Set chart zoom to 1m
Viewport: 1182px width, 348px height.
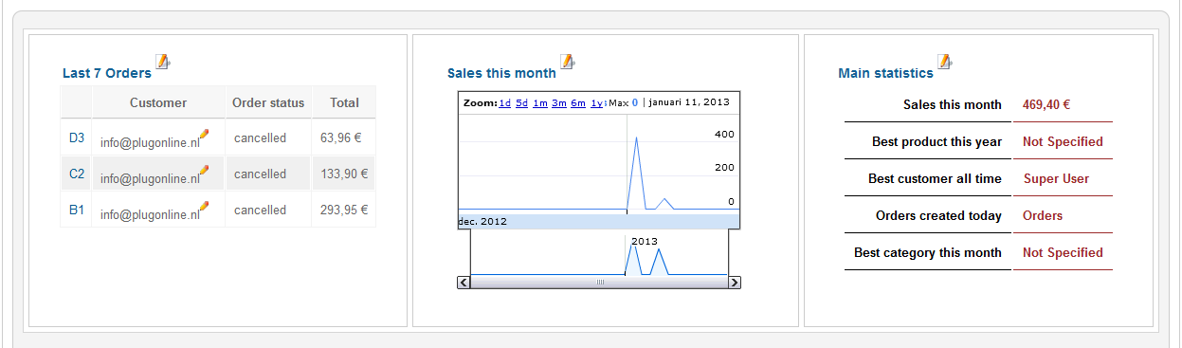pos(539,102)
